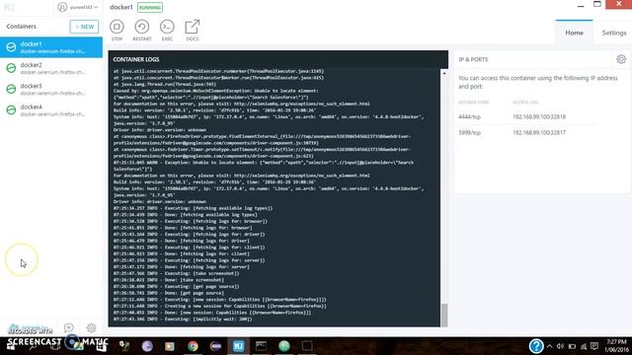Open Chrome from the taskbar
The width and height of the screenshot is (632, 355).
193,346
